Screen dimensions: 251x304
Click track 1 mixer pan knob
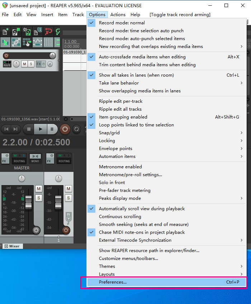click(58, 178)
